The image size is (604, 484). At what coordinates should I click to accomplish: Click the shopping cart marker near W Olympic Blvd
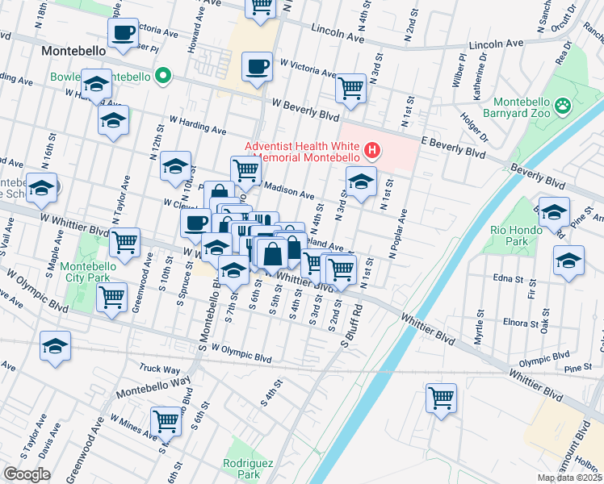[112, 298]
